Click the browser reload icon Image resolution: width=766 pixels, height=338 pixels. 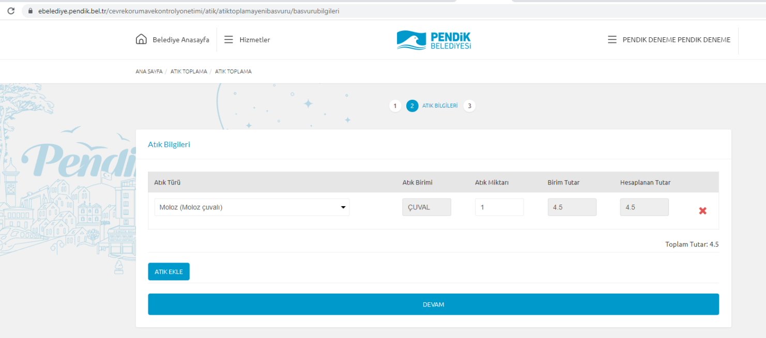tap(10, 10)
